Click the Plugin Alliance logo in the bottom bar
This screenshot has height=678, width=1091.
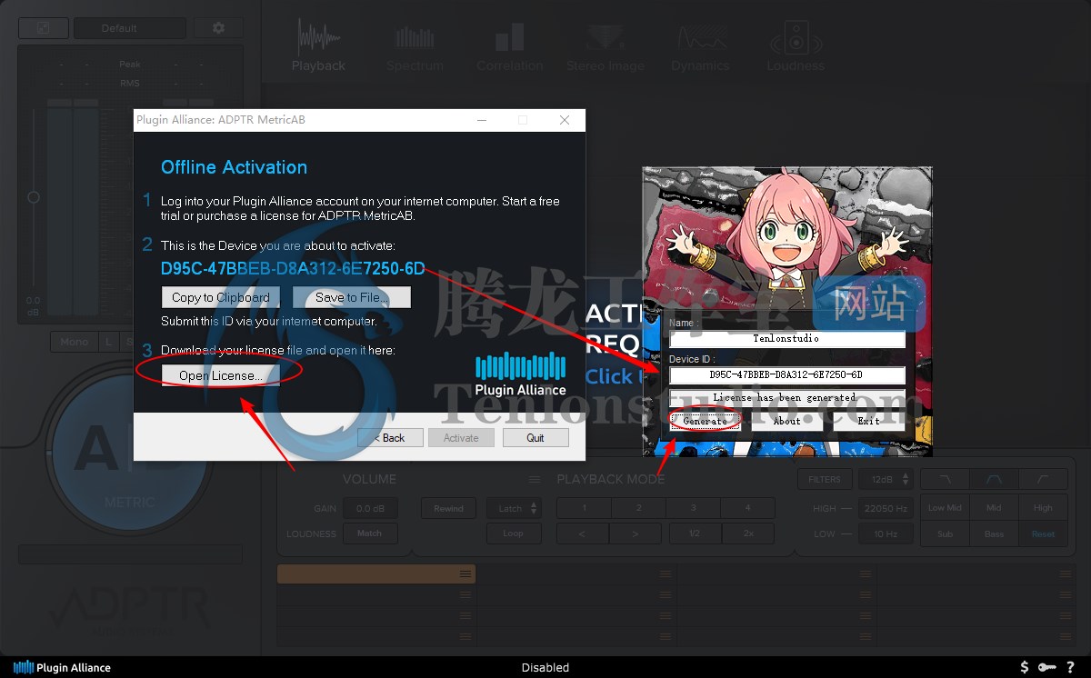[63, 667]
